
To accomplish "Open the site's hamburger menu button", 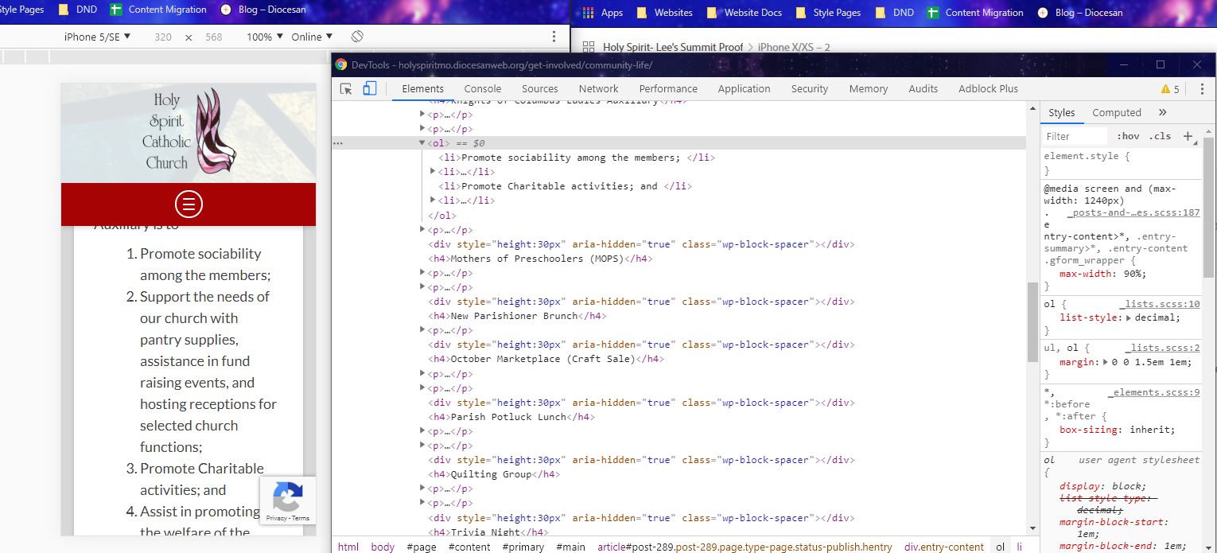I will tap(189, 204).
